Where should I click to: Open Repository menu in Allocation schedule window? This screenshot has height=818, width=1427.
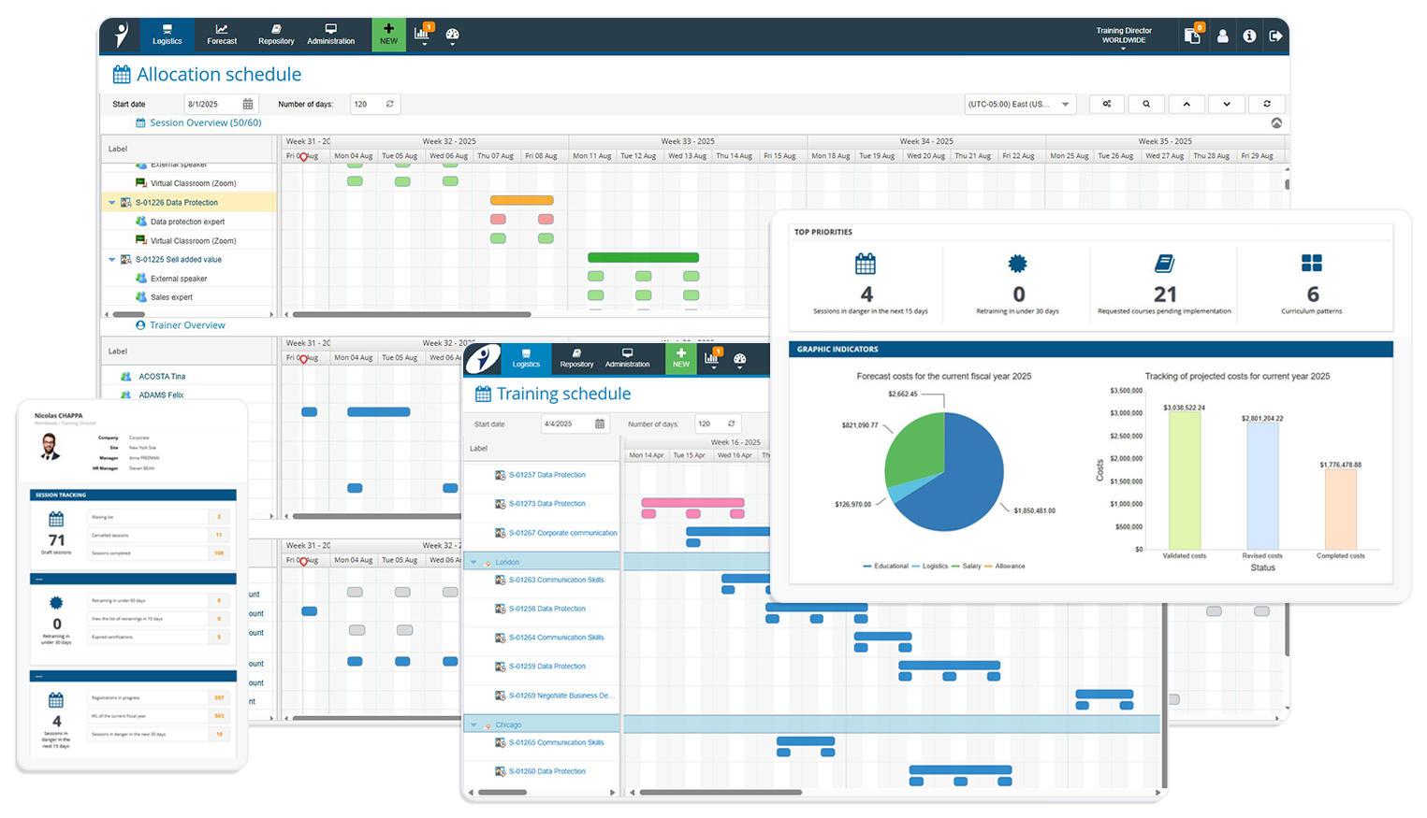coord(276,35)
